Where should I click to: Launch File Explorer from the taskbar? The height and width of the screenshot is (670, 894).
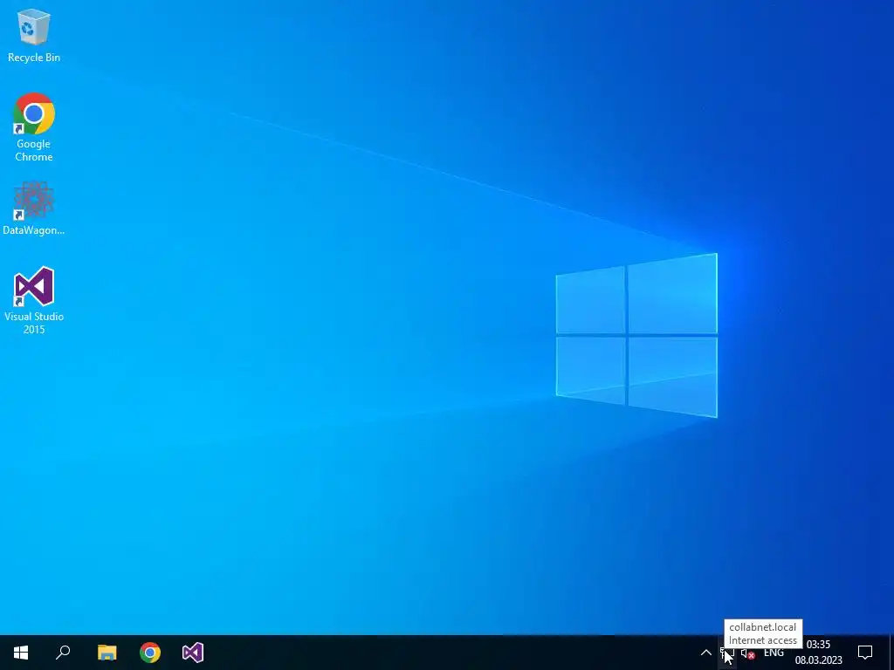[107, 653]
